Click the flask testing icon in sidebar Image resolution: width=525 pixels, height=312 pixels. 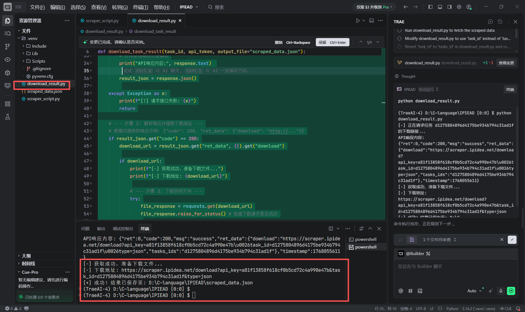(7, 117)
